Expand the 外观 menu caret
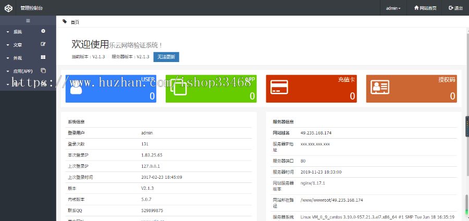Image resolution: width=469 pixels, height=221 pixels. click(x=8, y=58)
